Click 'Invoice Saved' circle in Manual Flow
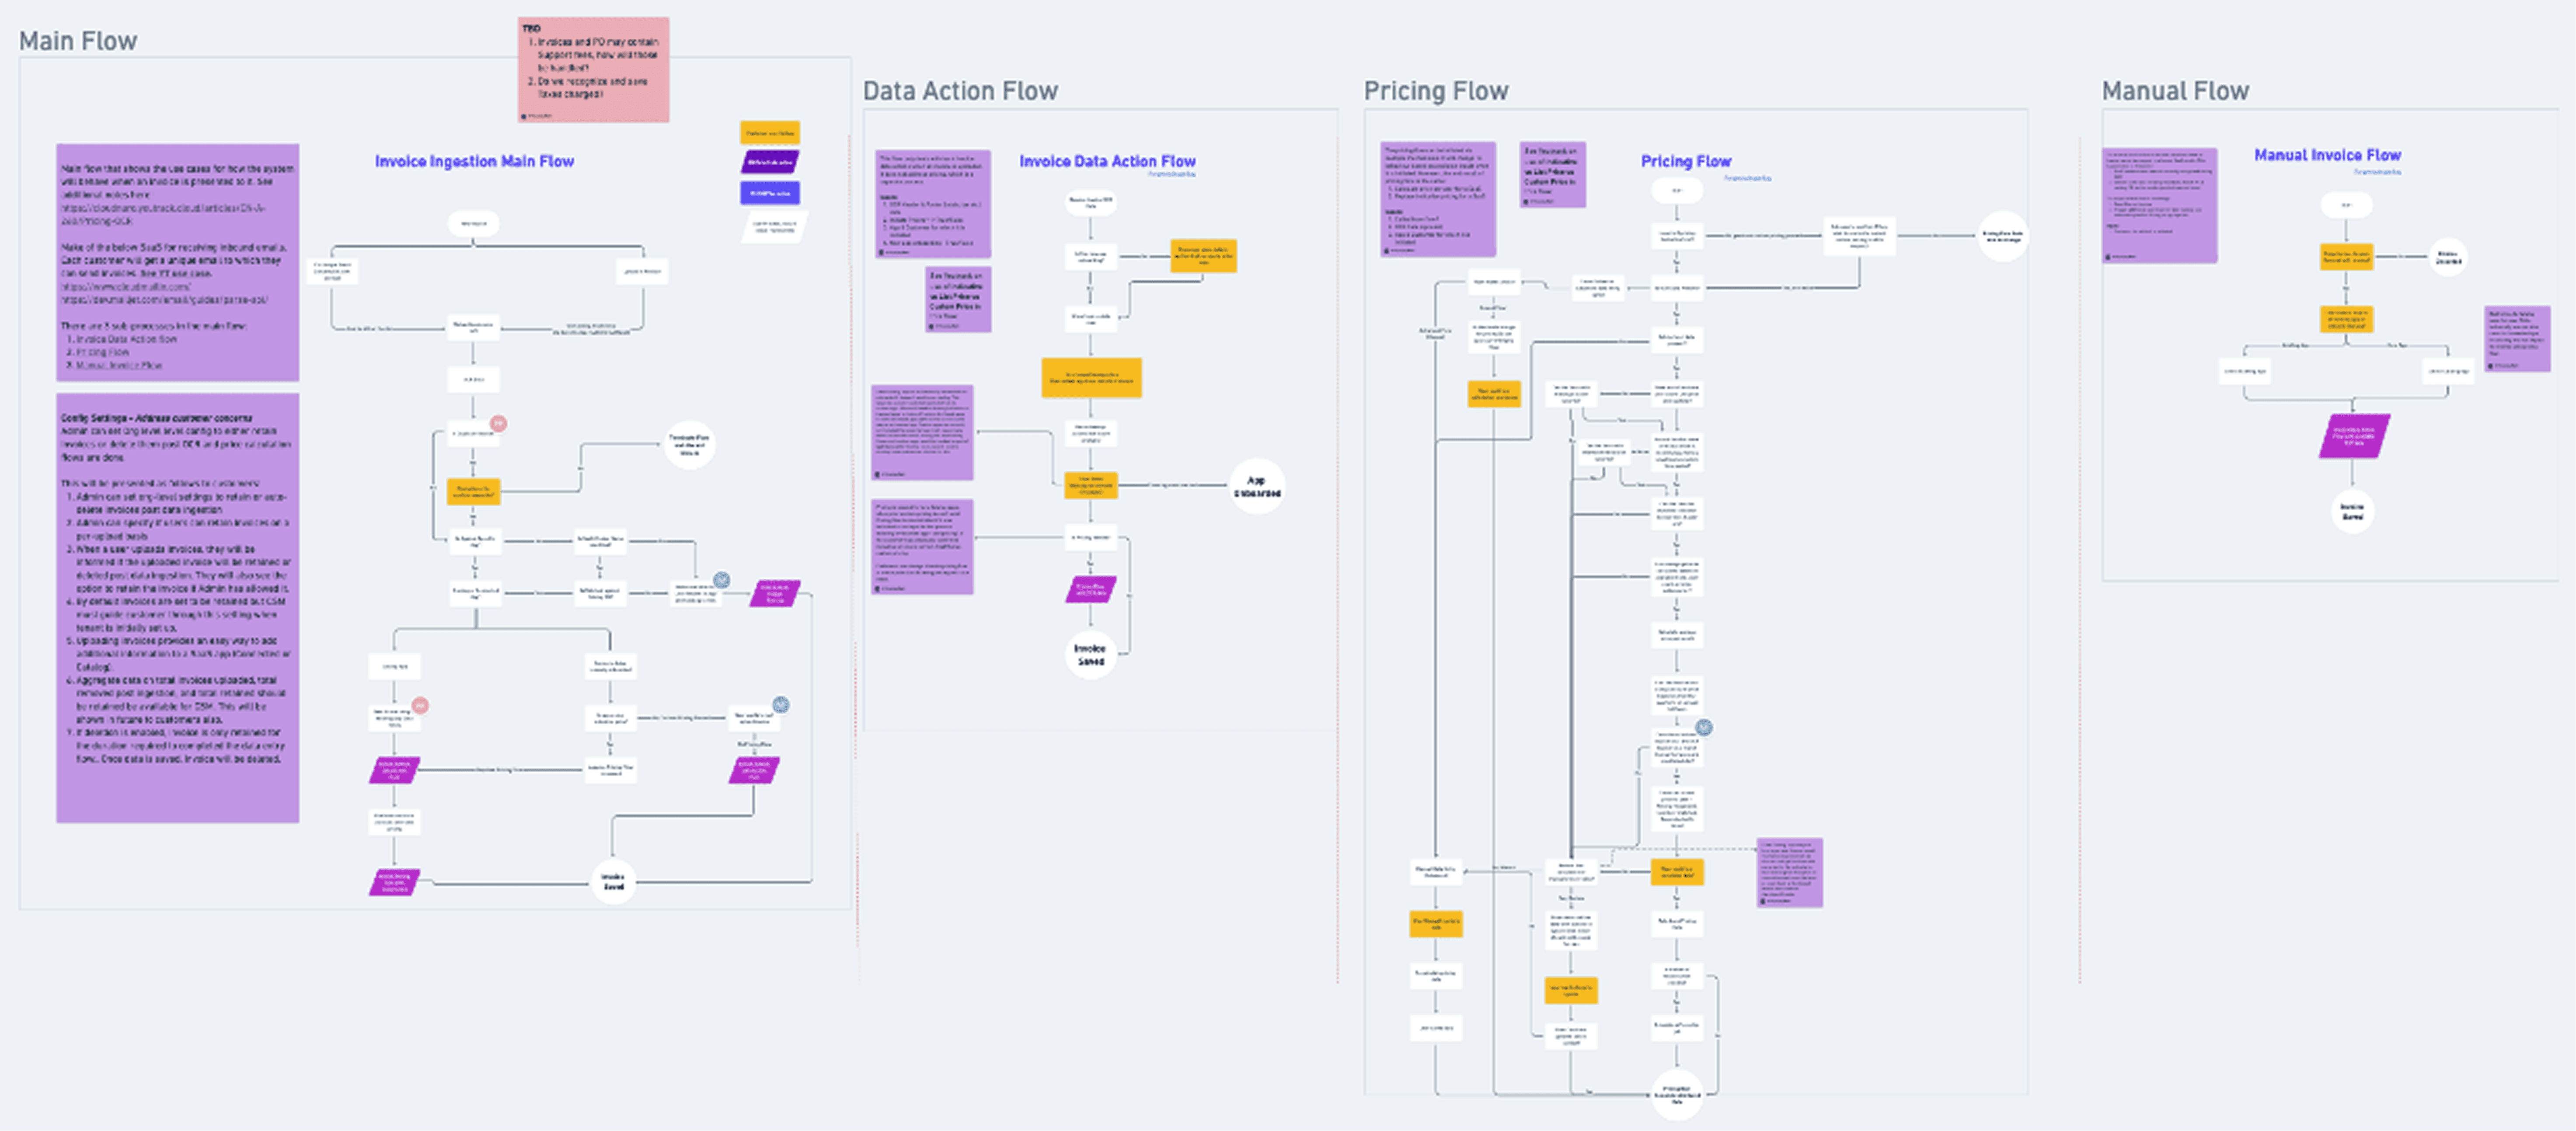 (2352, 511)
